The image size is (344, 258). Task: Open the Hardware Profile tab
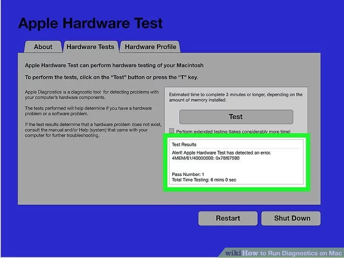(x=150, y=47)
